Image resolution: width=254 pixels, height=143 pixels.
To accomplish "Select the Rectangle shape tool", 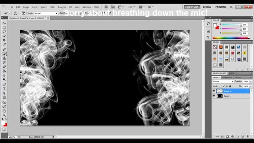I will pyautogui.click(x=4, y=97).
